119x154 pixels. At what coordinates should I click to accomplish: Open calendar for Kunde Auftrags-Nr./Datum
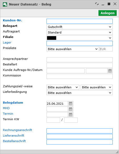click(x=110, y=71)
